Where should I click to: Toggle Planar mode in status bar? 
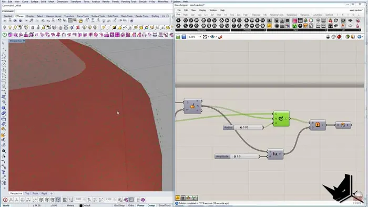click(140, 205)
